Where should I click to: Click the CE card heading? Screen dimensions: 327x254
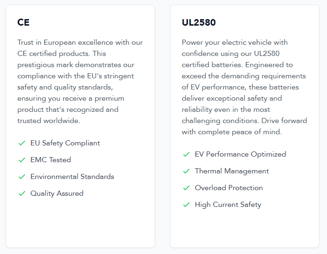tap(23, 22)
